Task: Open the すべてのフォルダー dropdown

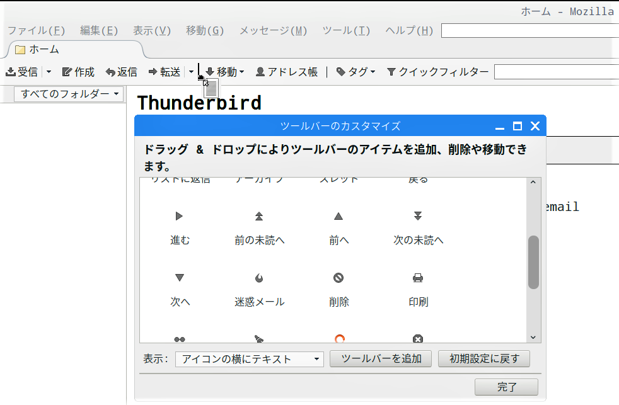Action: tap(69, 94)
